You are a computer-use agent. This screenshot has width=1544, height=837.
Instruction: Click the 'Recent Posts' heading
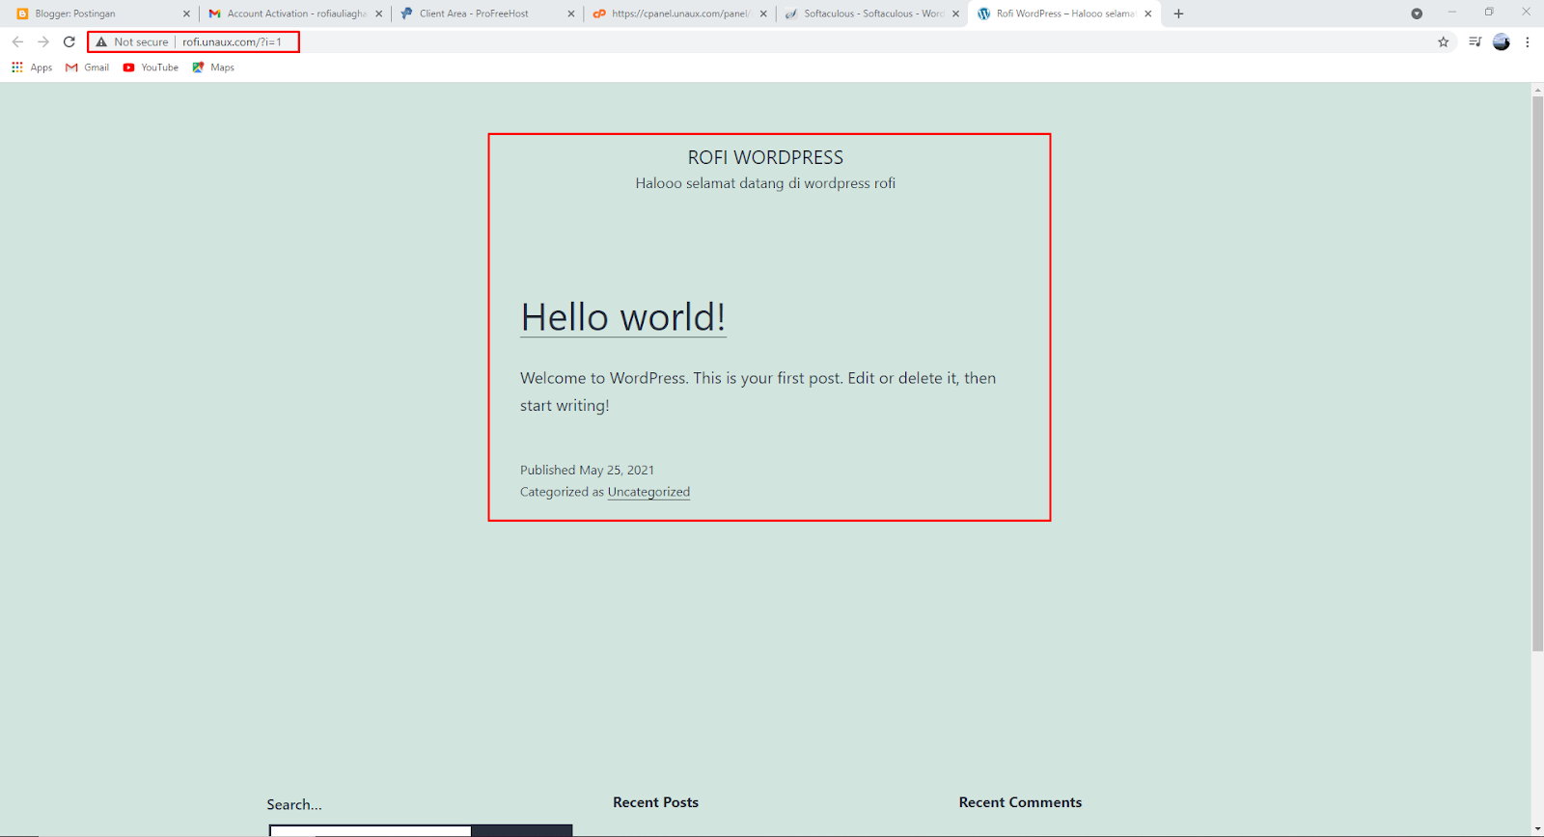(x=655, y=802)
